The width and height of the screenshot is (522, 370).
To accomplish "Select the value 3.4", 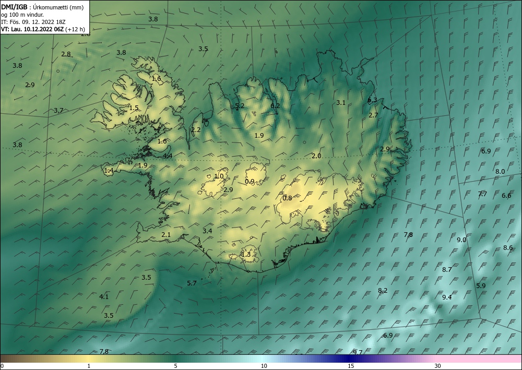I will point(207,231).
